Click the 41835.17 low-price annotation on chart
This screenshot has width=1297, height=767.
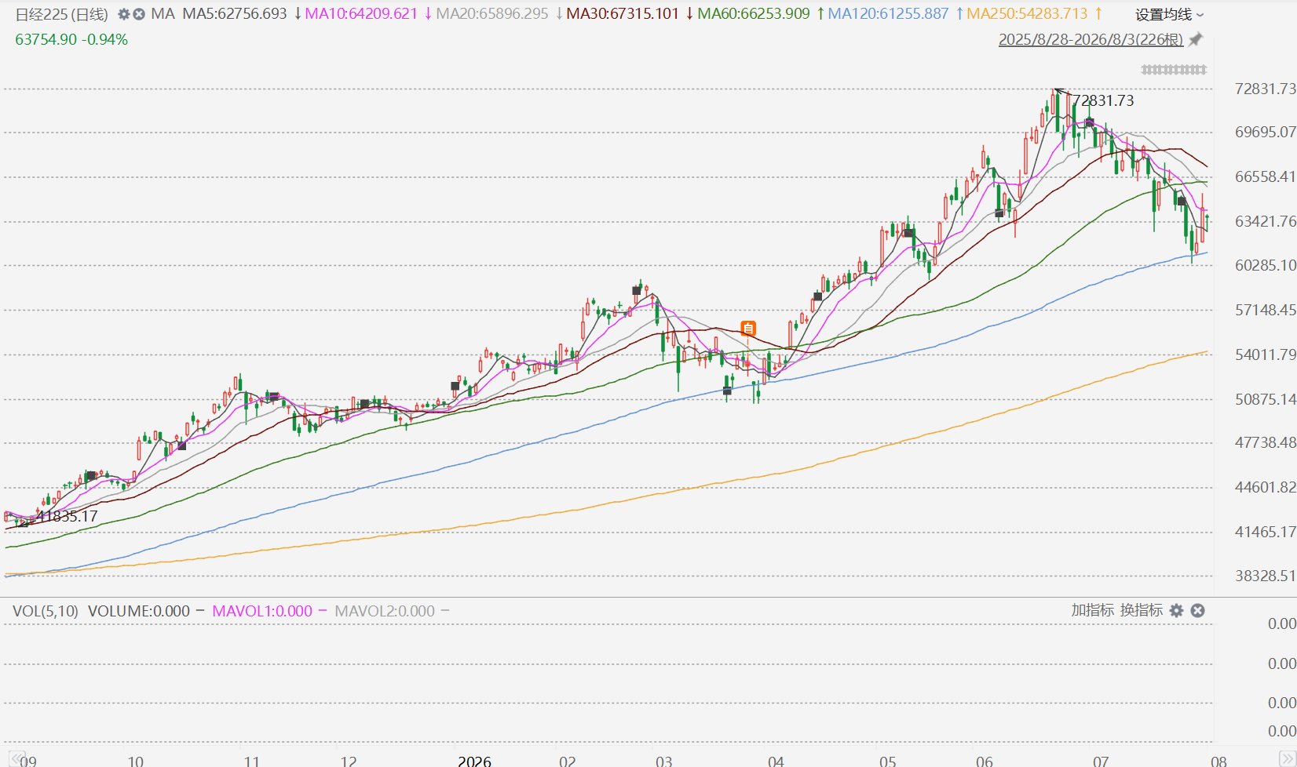click(67, 516)
